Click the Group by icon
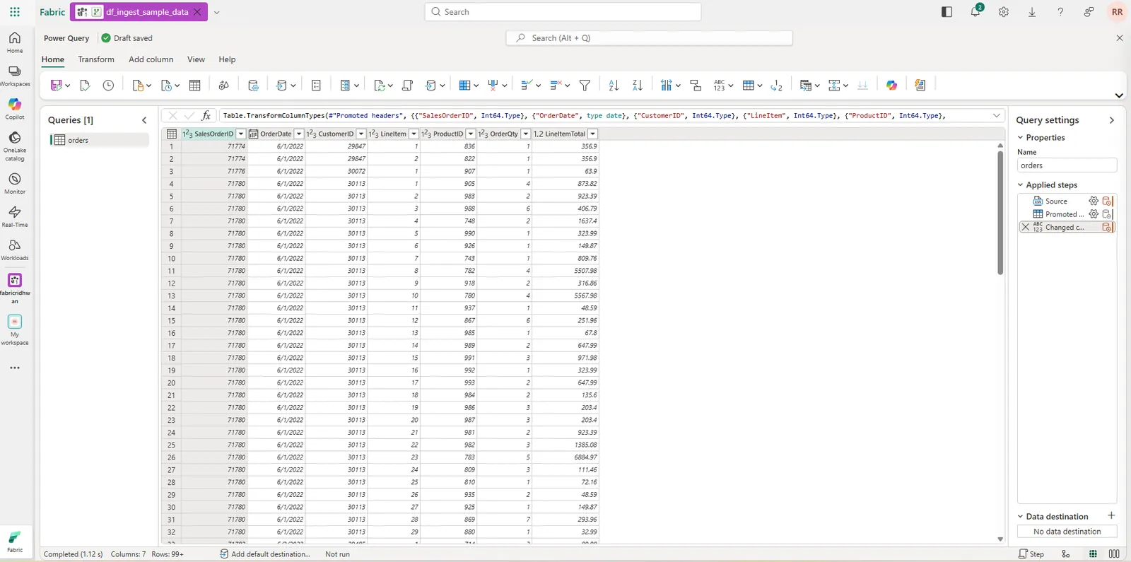Viewport: 1131px width, 562px height. (696, 85)
